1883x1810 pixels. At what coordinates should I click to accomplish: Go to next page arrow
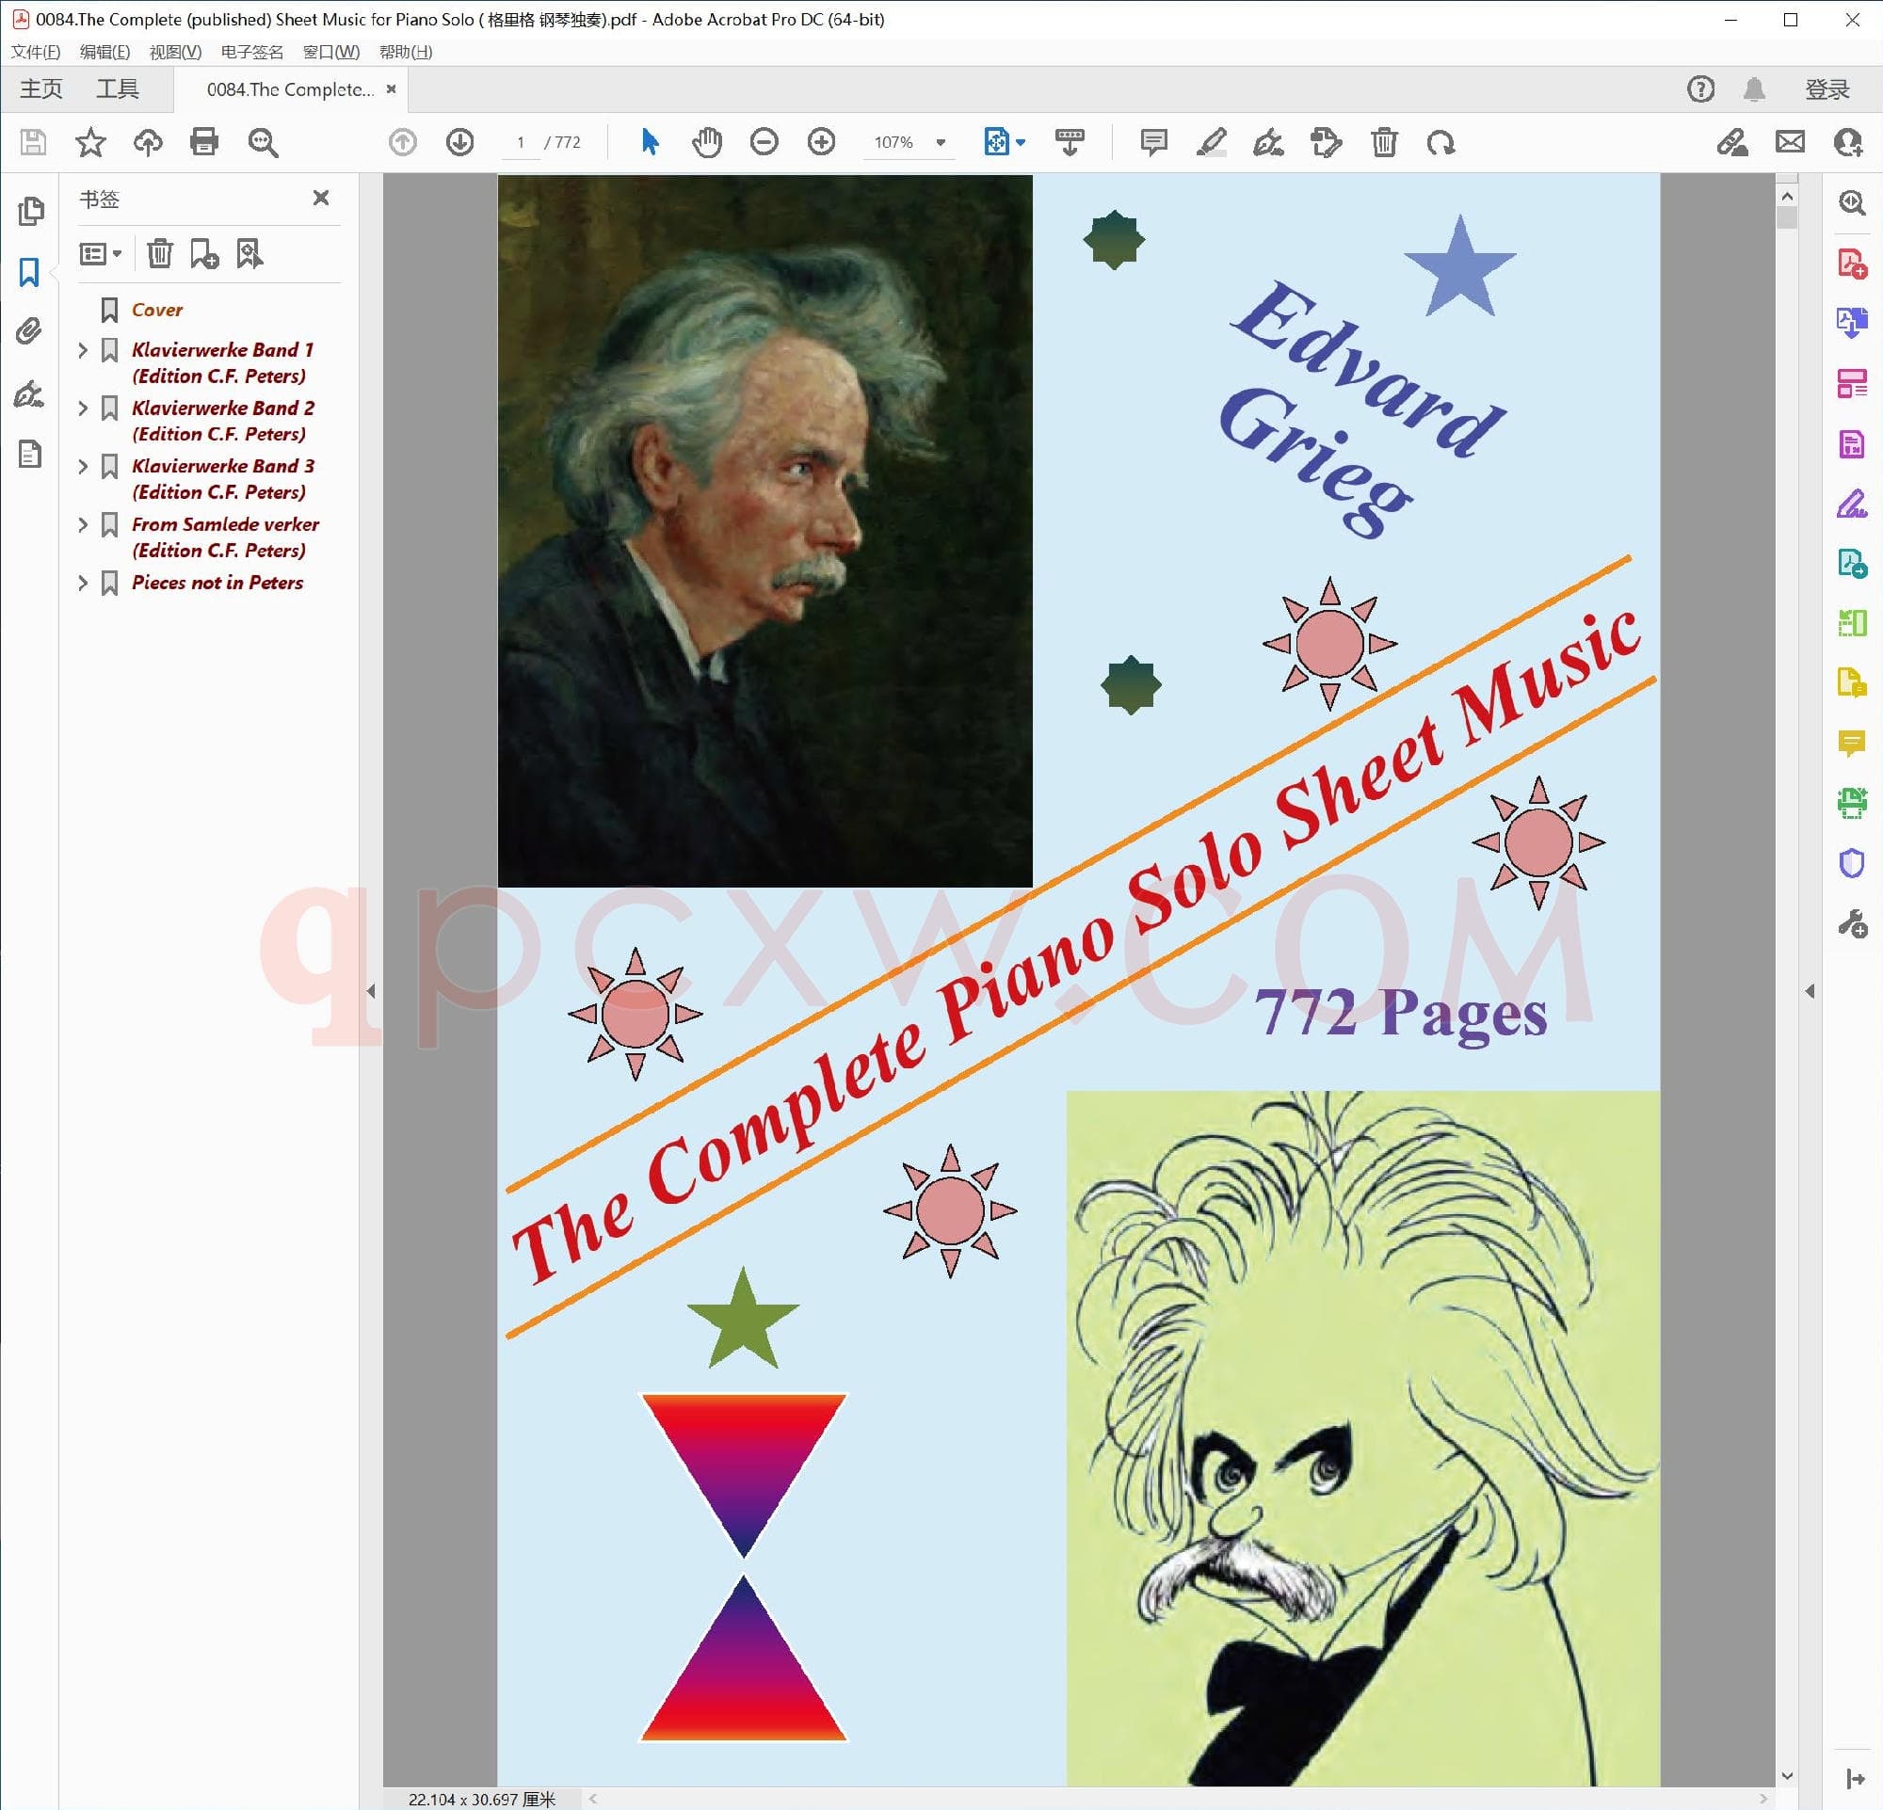[460, 142]
